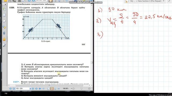Click question 1) about A және B айлақтарының
This screenshot has height=96, width=172.
[x=52, y=65]
